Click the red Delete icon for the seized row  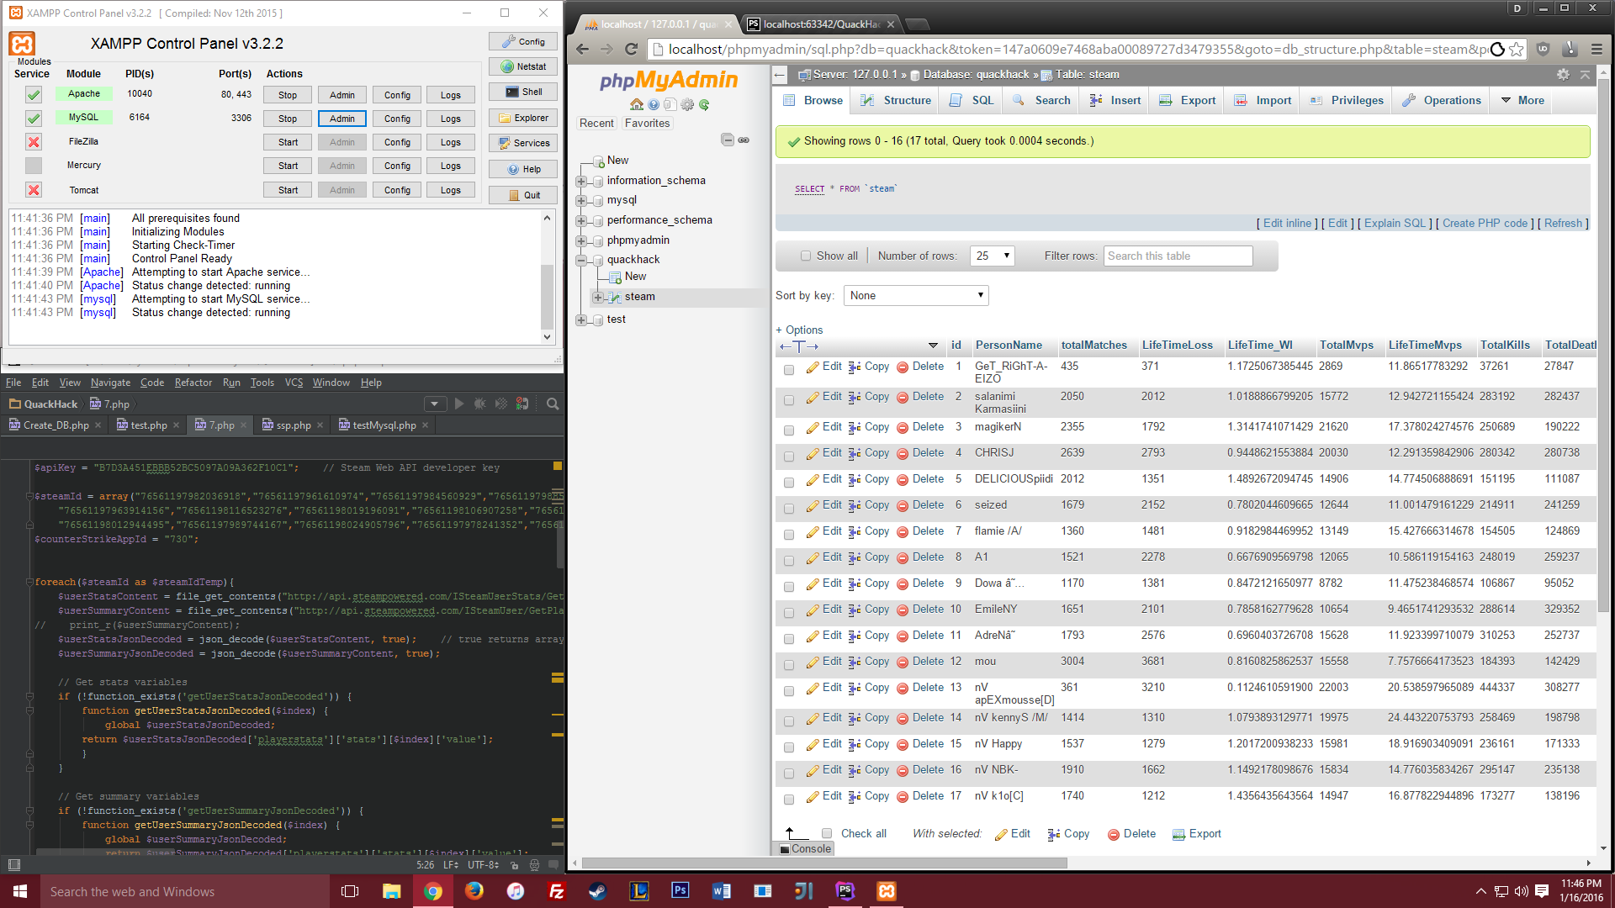(903, 505)
